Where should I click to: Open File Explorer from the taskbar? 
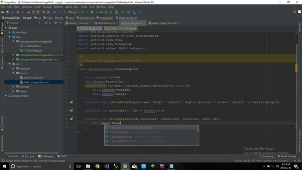click(x=88, y=166)
